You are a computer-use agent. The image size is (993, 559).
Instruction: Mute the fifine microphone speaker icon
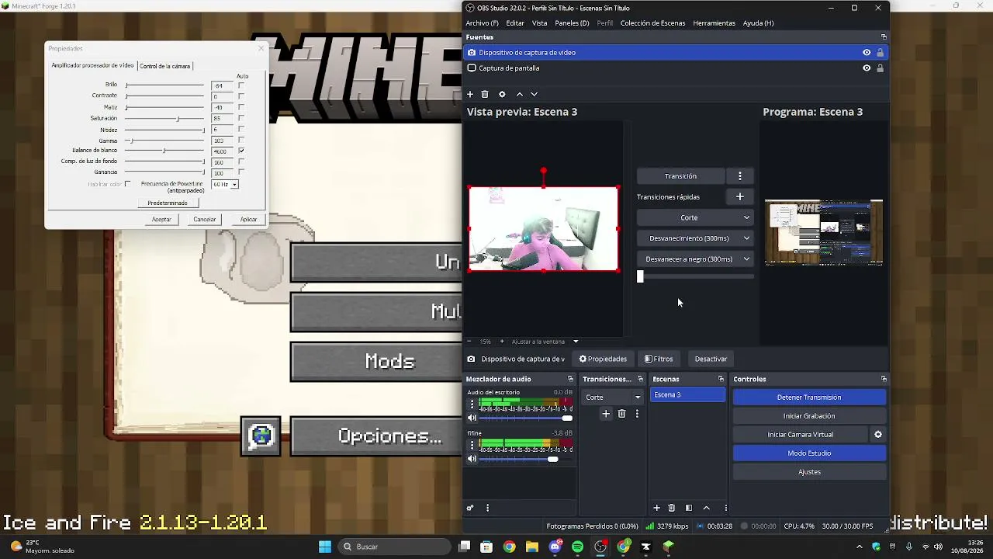pos(472,459)
